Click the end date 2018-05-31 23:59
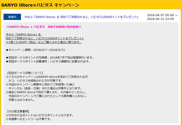The width and height of the screenshot is (182, 125). [x=161, y=19]
